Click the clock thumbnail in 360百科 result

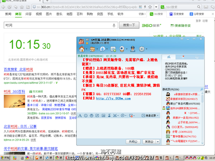tap(14, 101)
